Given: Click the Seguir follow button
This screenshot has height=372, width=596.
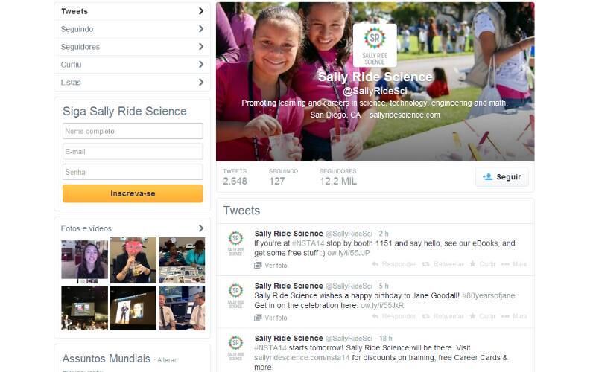Looking at the screenshot, I should [501, 177].
